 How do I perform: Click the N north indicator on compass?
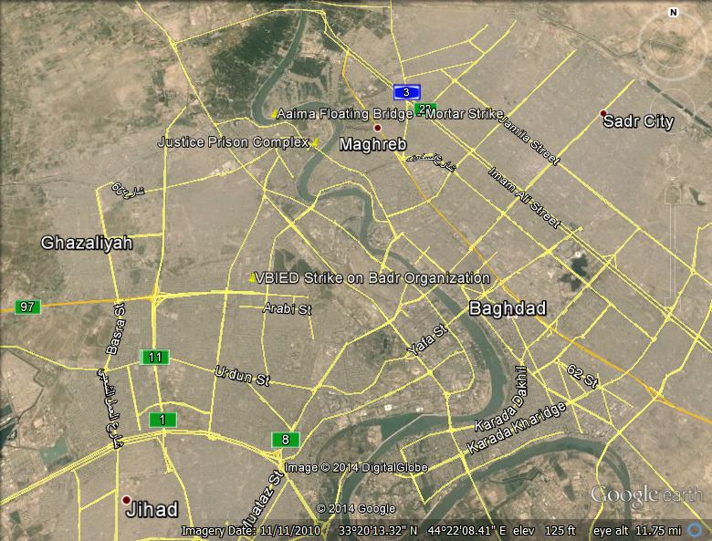(673, 12)
